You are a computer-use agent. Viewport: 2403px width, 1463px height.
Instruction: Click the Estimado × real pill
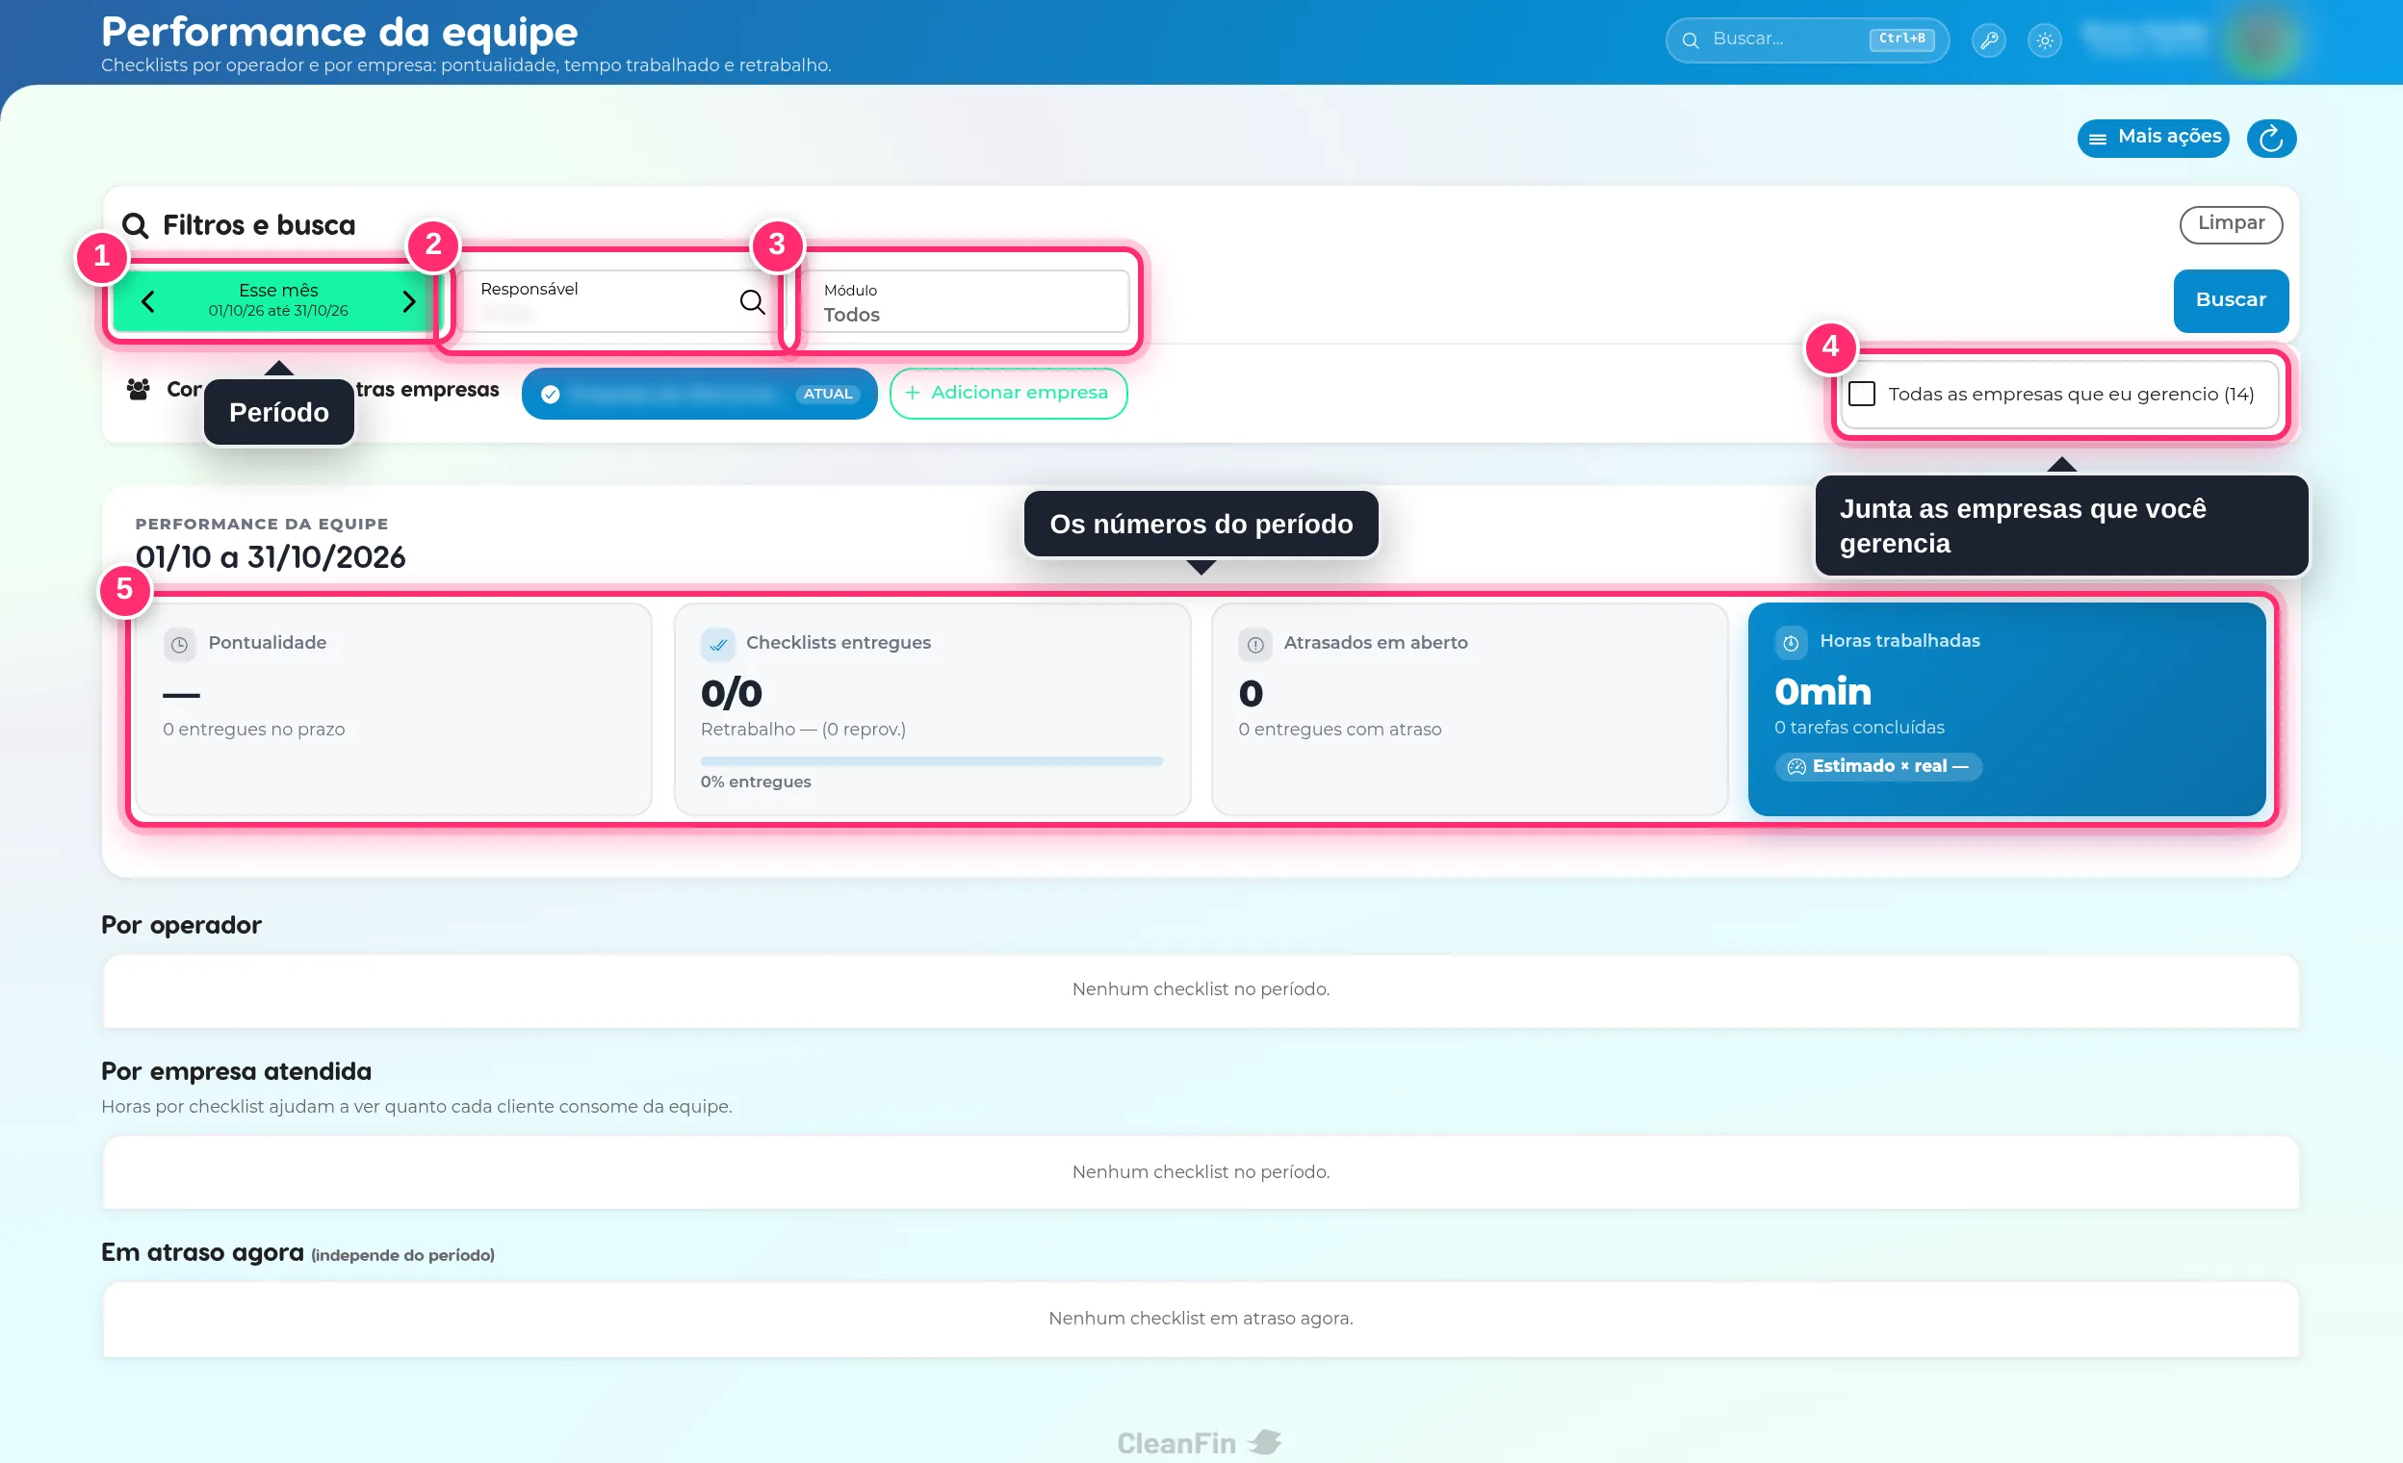(1877, 766)
